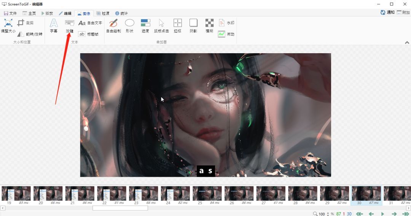The width and height of the screenshot is (411, 216).
Task: Open the Statistics (统计) tab
Action: pos(121,13)
